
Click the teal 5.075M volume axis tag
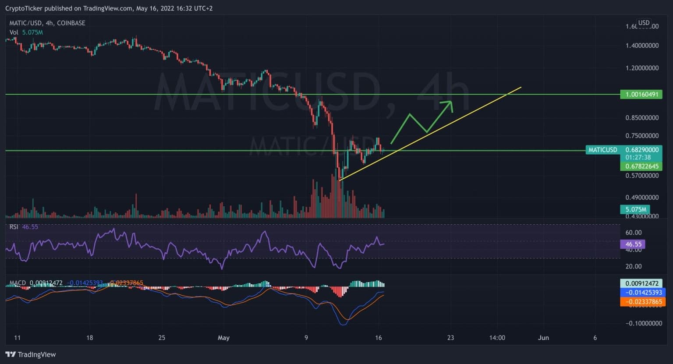click(634, 209)
